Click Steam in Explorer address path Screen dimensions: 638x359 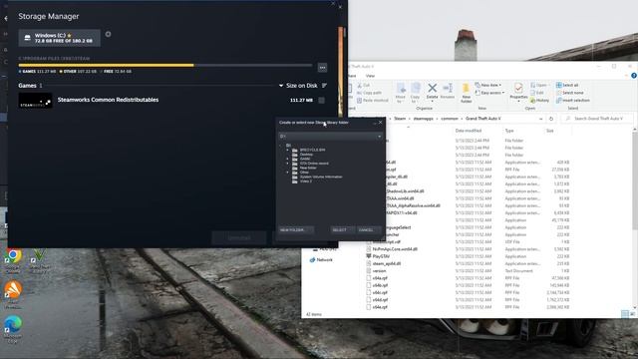[x=400, y=119]
